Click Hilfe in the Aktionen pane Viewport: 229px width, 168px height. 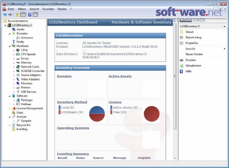point(189,71)
